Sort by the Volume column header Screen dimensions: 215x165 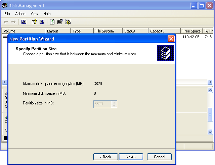(24, 31)
